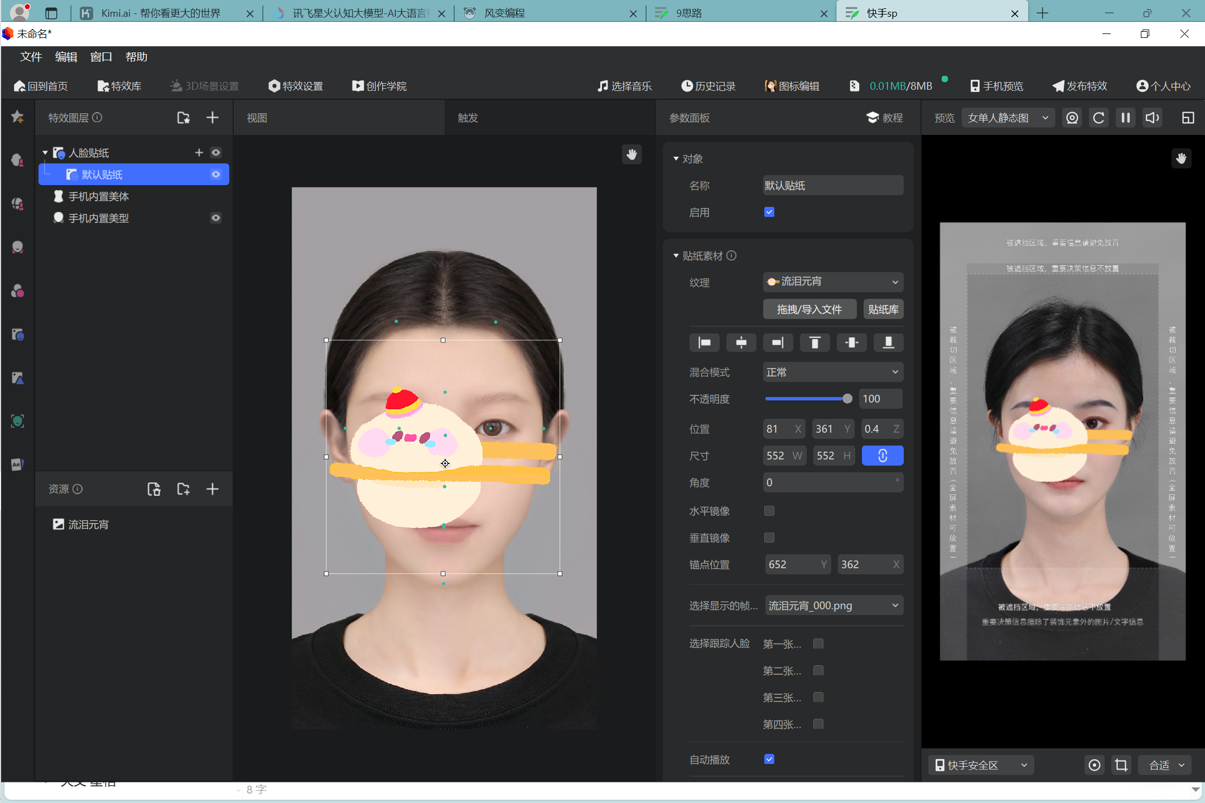1205x803 pixels.
Task: Open 选择音乐 music selector
Action: [624, 86]
